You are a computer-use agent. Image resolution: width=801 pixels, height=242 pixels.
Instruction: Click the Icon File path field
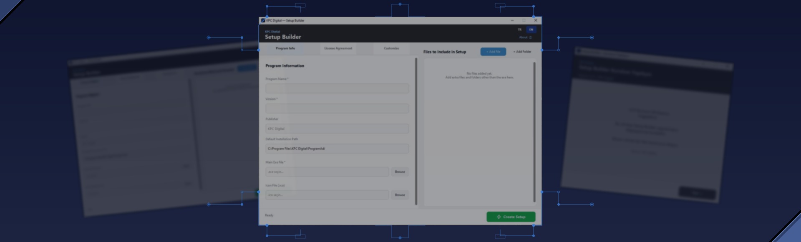tap(327, 195)
